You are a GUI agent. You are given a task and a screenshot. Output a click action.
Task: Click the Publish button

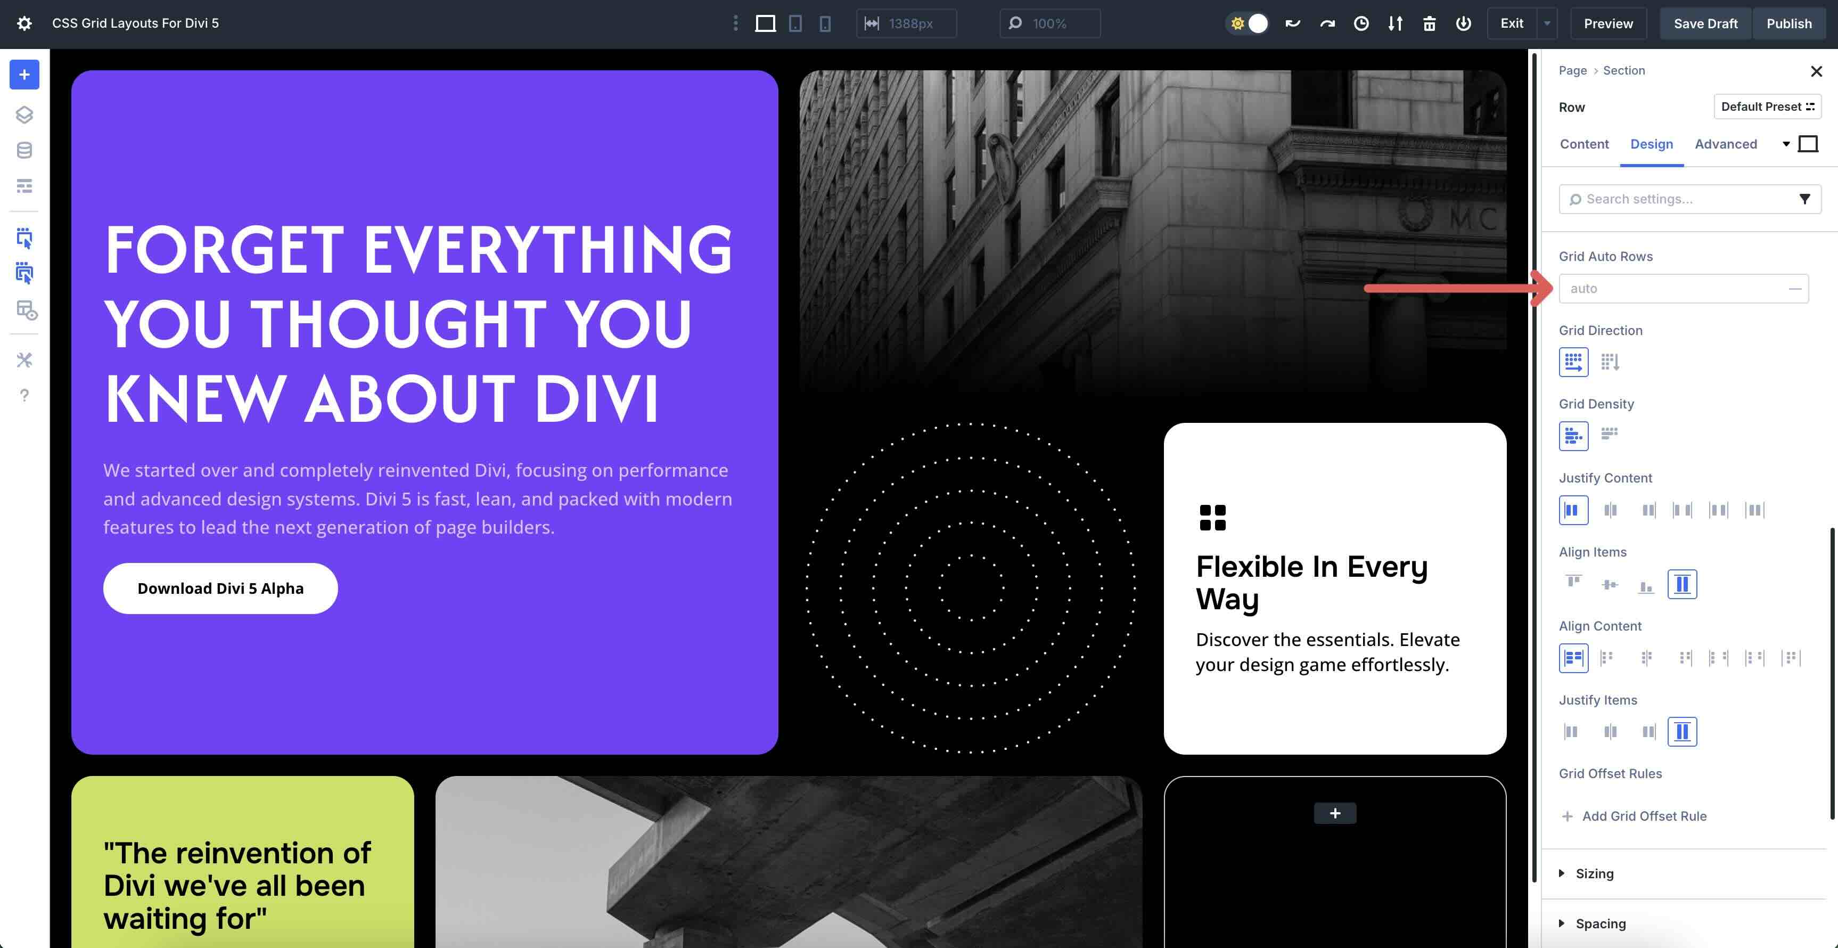click(x=1789, y=23)
